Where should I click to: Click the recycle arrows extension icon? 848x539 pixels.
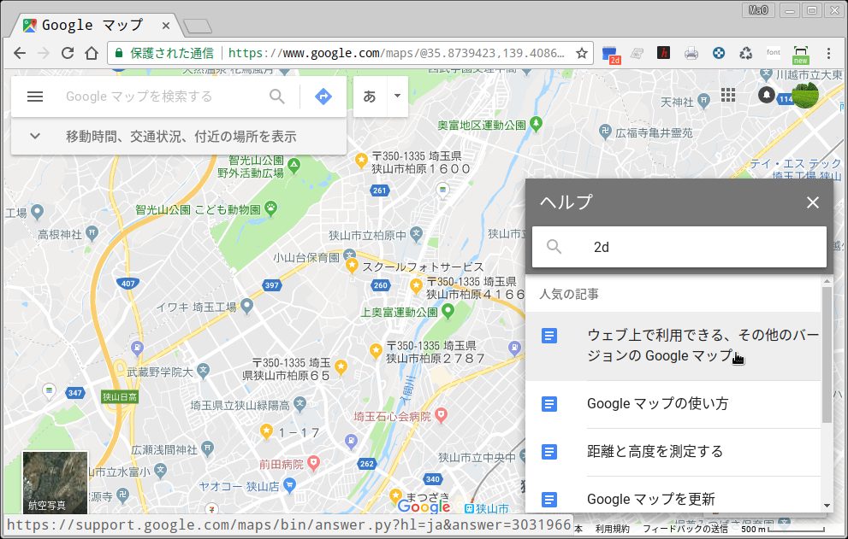746,53
